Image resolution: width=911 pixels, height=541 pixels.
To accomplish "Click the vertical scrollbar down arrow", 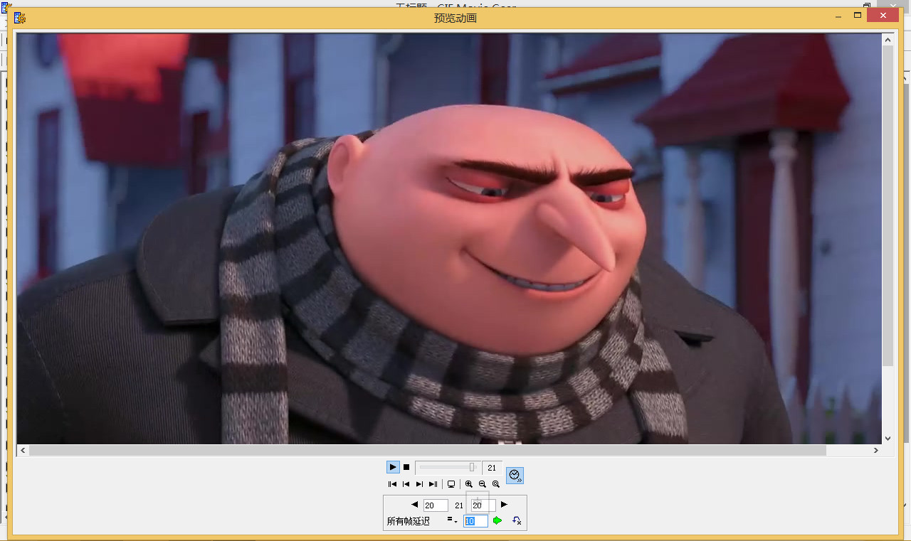I will [x=888, y=439].
